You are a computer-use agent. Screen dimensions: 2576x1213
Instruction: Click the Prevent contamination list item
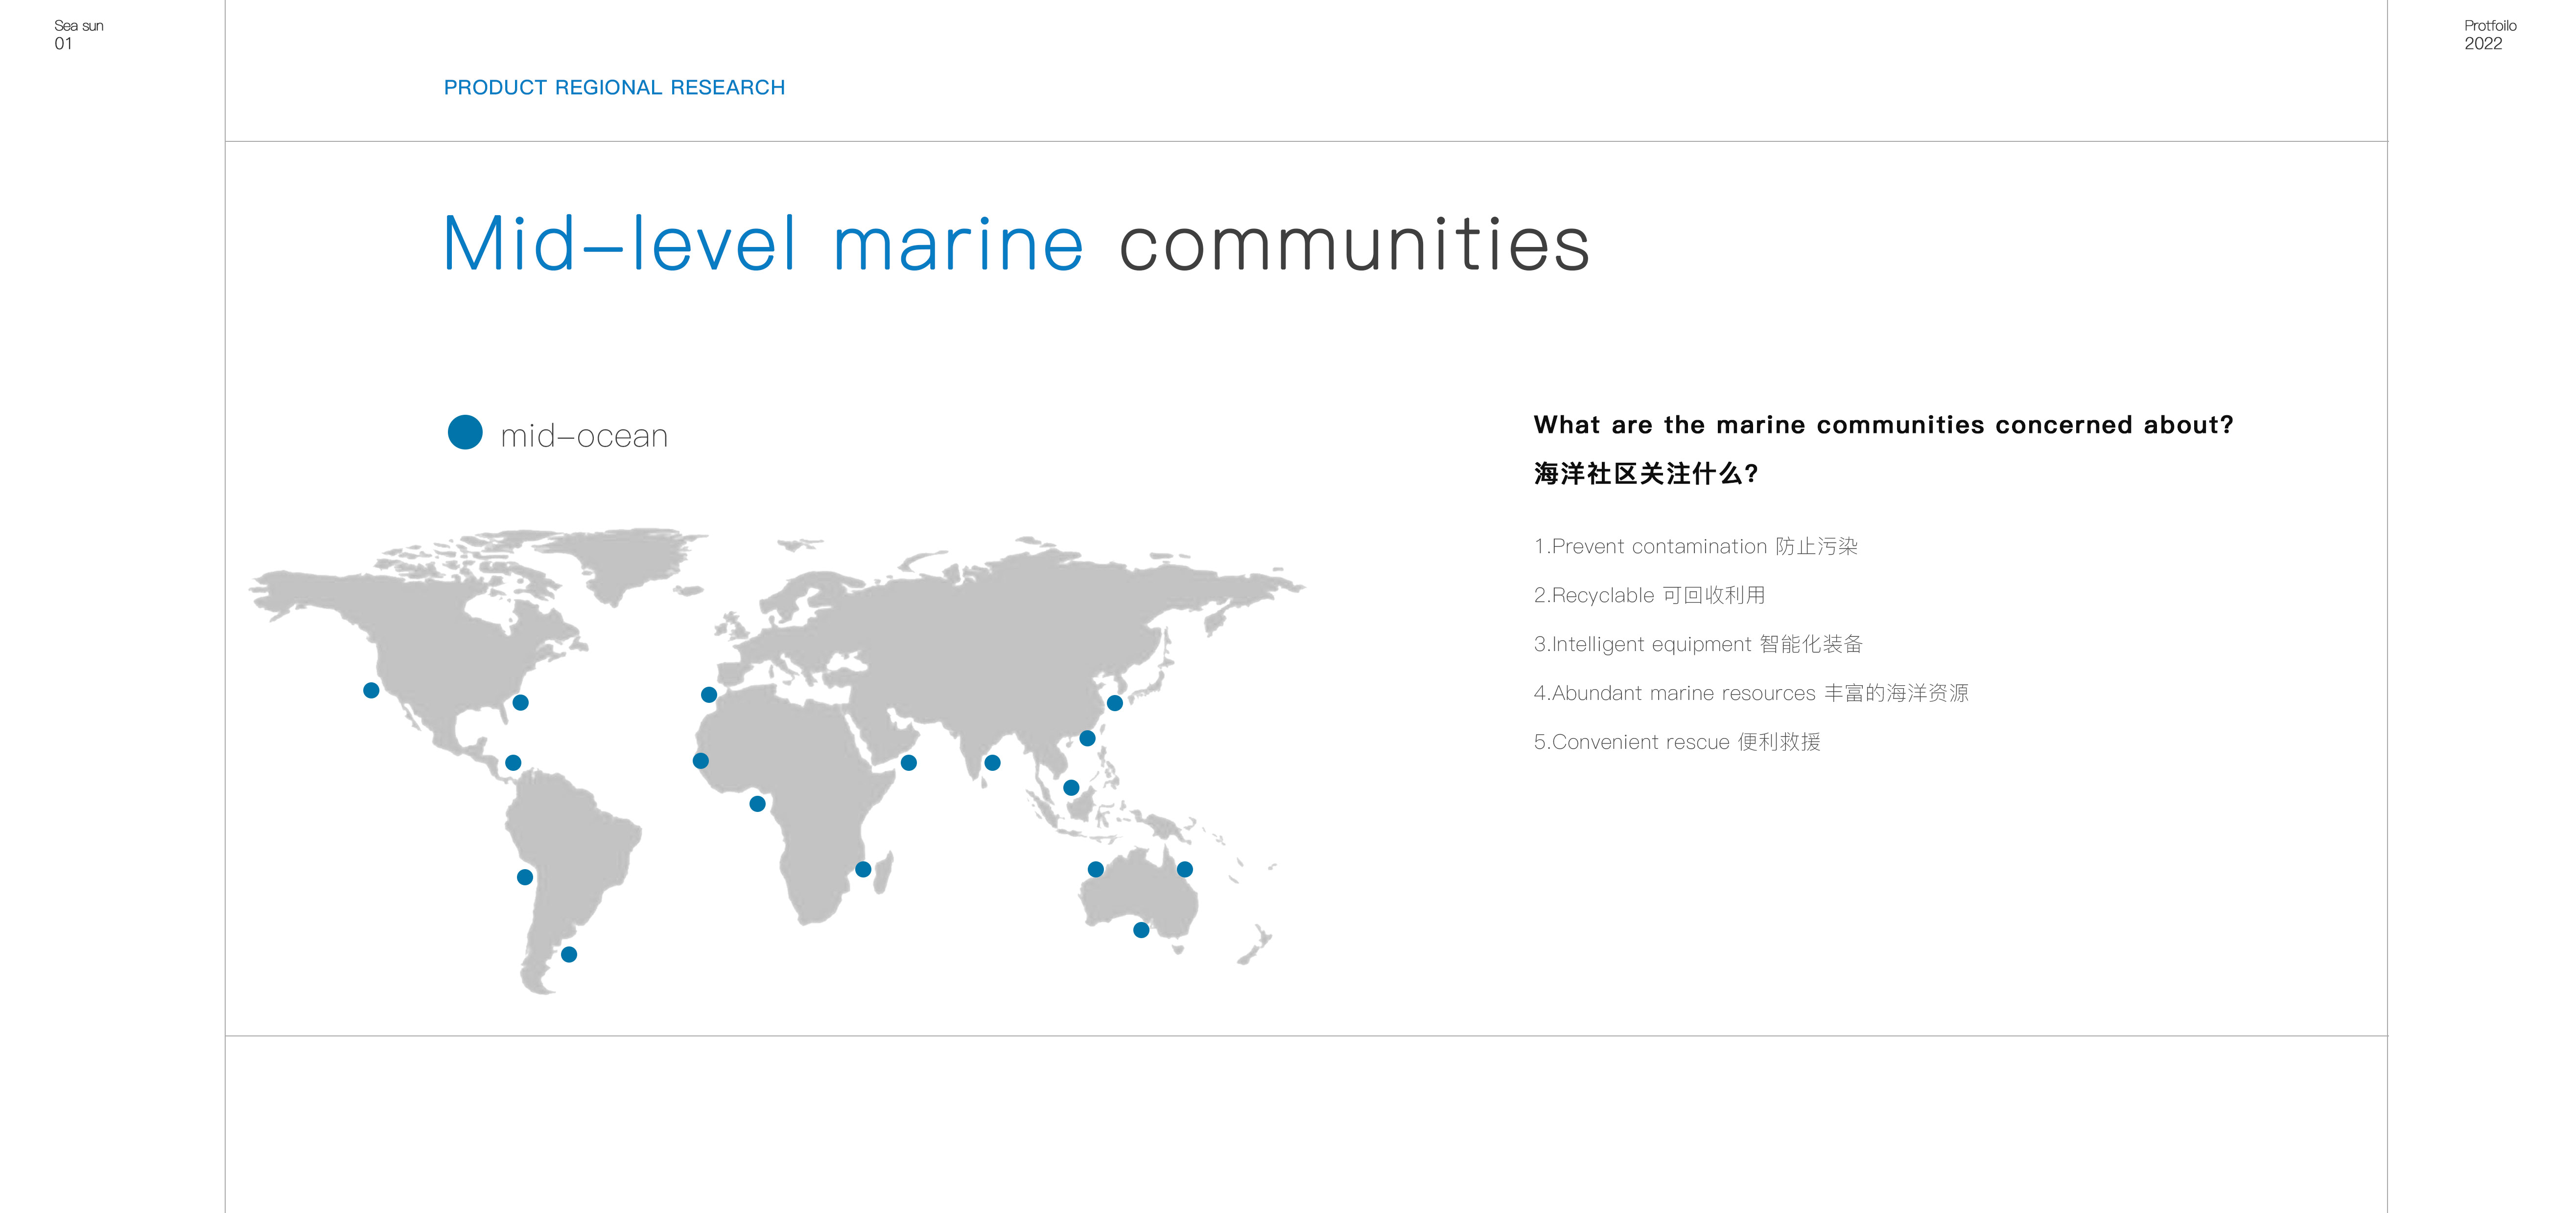click(x=1695, y=546)
